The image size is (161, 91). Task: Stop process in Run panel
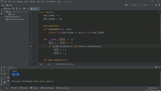(5, 78)
